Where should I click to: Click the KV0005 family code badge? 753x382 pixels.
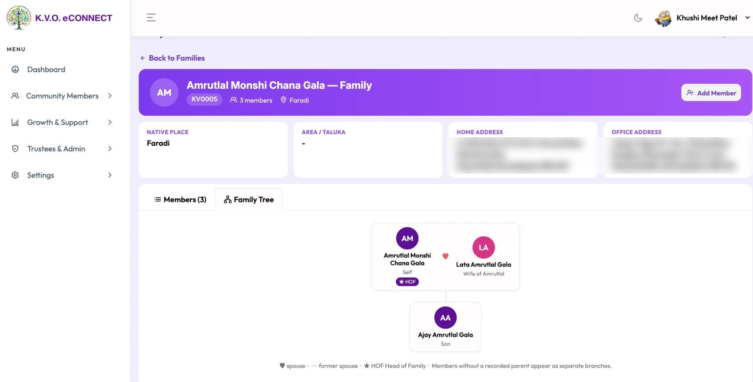click(204, 99)
